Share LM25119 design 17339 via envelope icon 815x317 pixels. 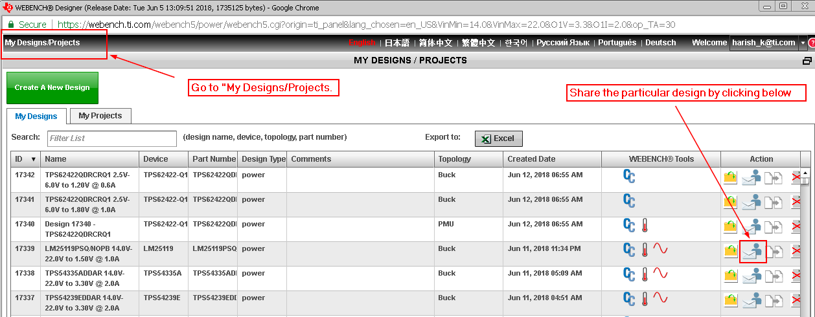(752, 251)
